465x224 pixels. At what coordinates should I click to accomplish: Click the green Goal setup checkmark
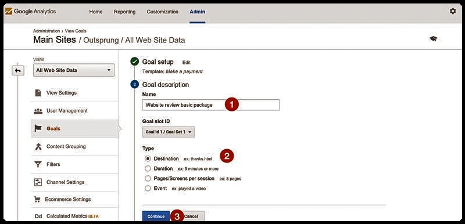coord(134,62)
